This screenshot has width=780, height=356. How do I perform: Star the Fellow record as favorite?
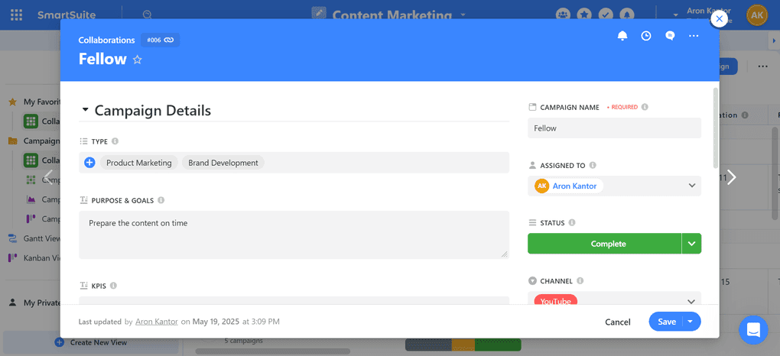138,60
